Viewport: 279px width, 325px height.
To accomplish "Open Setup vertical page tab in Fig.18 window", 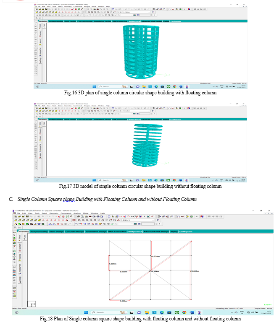I will tap(20, 237).
